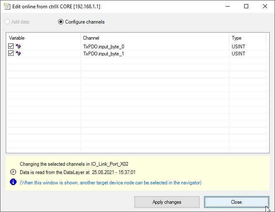The height and width of the screenshot is (212, 275).
Task: Minimize the Edit online dialog window
Action: click(x=228, y=6)
